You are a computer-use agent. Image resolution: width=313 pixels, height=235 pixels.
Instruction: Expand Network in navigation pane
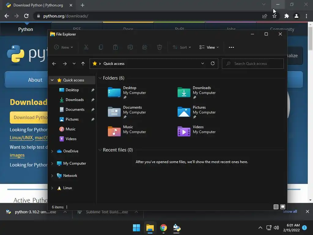(52, 176)
